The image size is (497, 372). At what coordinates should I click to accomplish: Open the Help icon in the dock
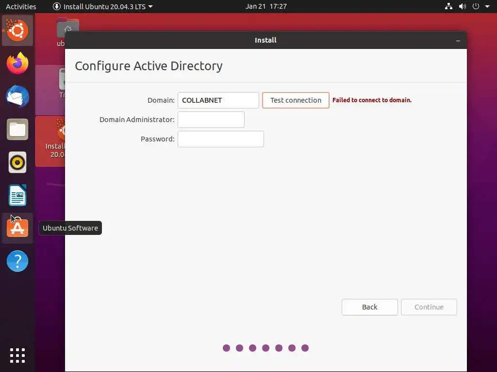point(17,261)
